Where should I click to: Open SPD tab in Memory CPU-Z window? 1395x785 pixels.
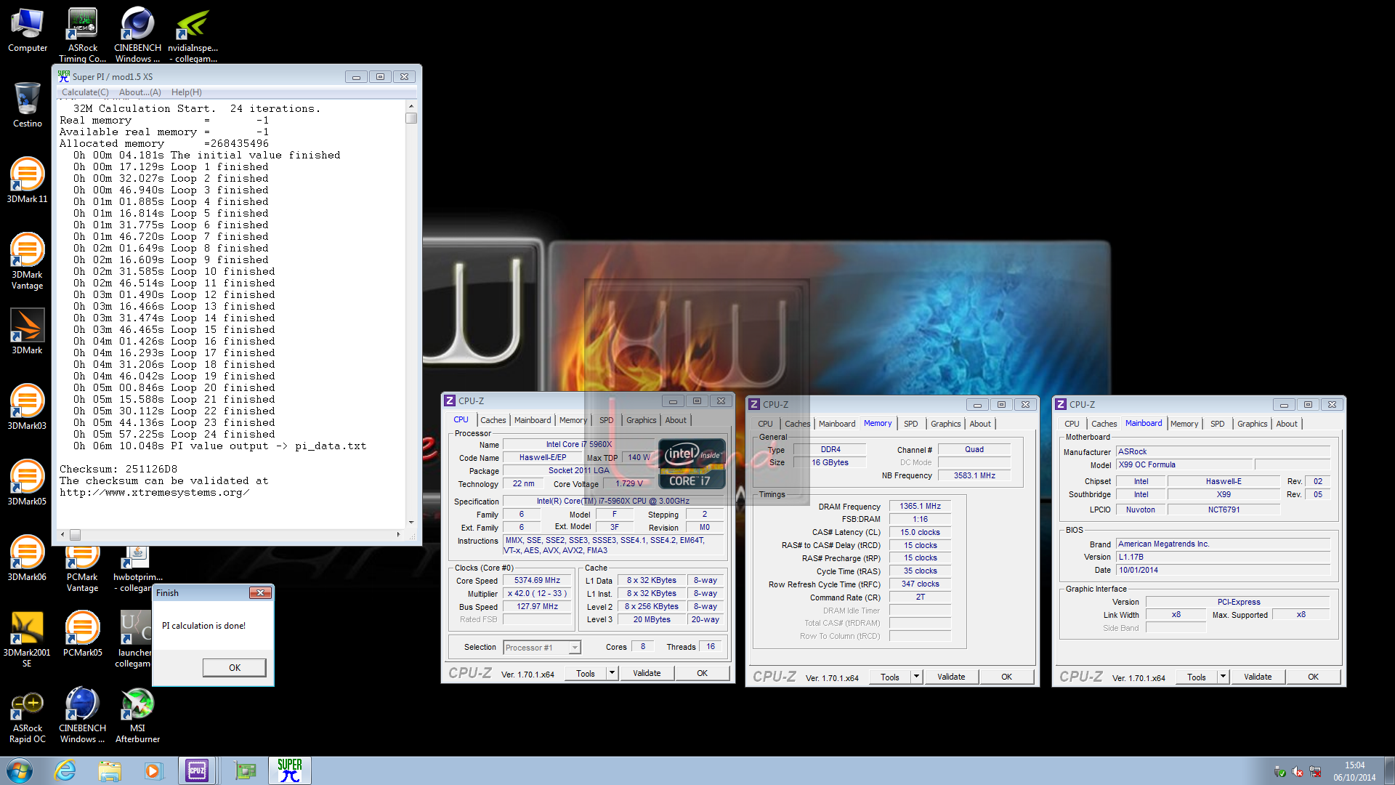[x=910, y=424]
